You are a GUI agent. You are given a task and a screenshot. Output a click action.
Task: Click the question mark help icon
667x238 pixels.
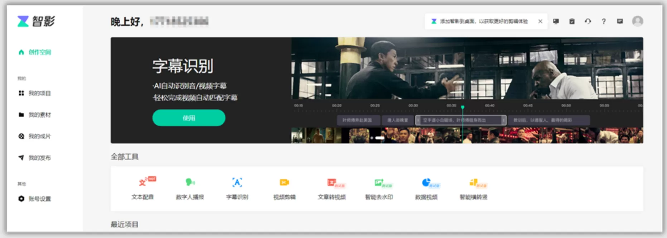coord(604,22)
